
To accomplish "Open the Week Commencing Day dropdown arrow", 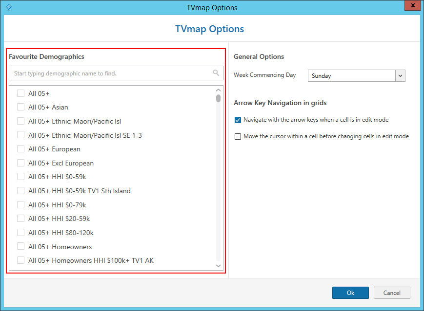I will [x=400, y=76].
